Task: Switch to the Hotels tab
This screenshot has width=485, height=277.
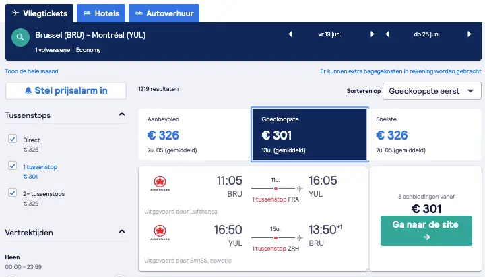Action: 101,13
